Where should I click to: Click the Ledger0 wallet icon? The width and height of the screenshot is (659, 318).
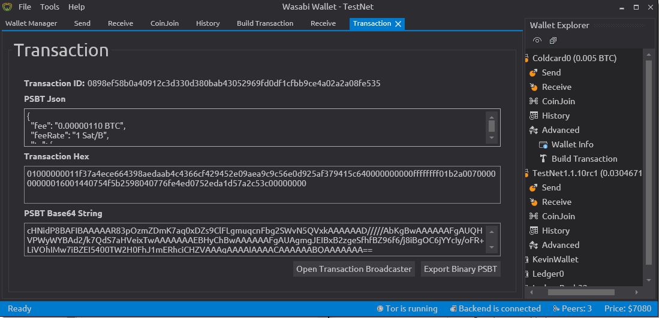(x=527, y=274)
